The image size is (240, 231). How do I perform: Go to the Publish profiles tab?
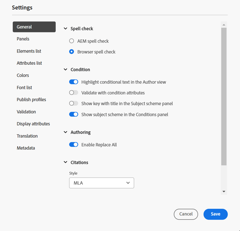click(31, 100)
